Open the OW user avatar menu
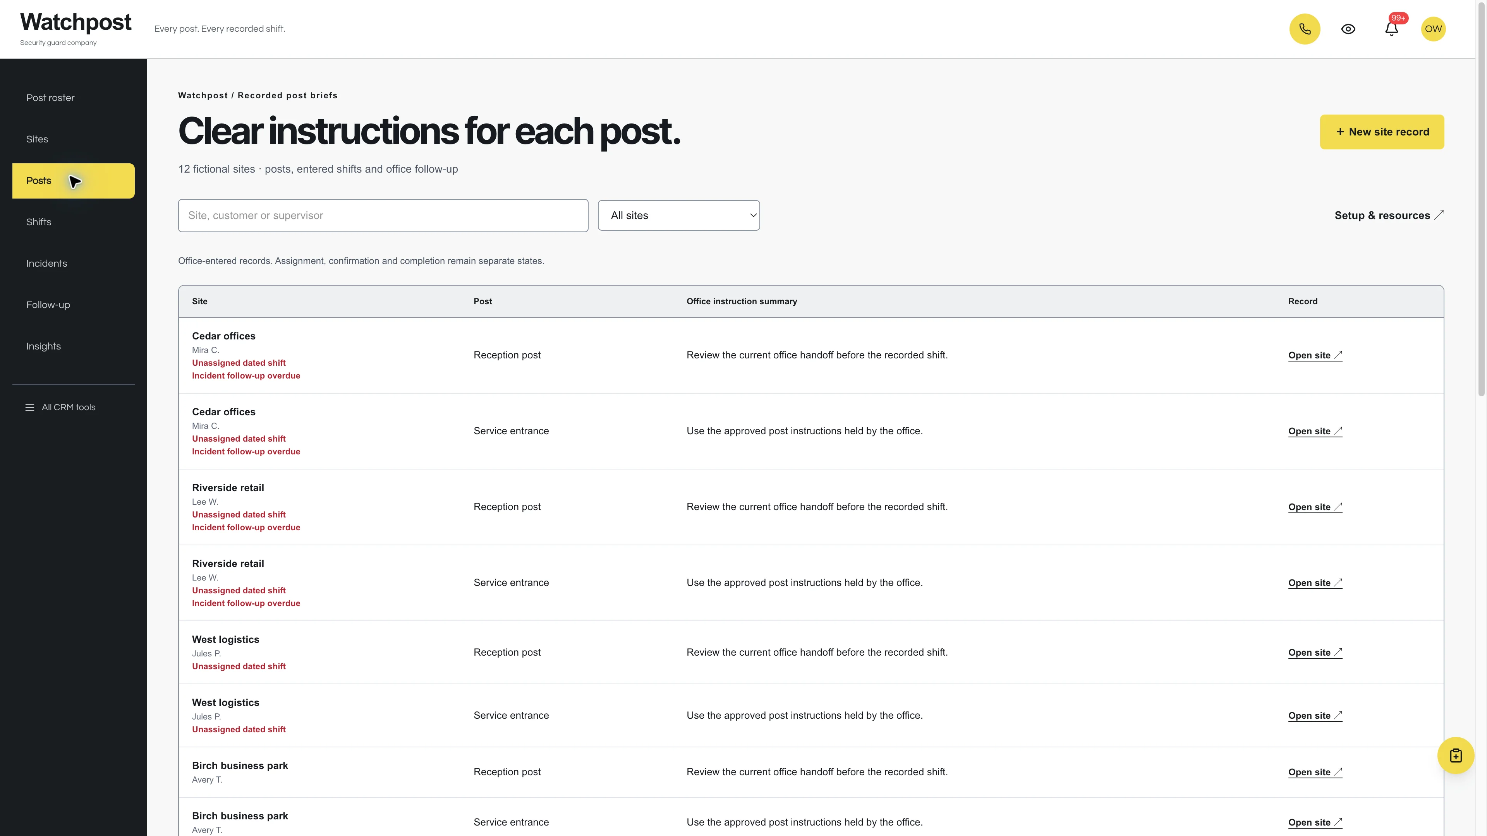 click(1433, 29)
